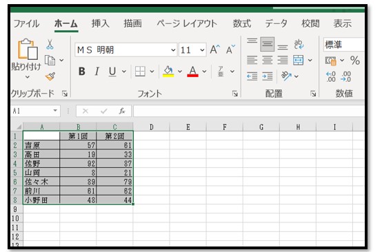The image size is (382, 252).
Task: Expand fill color palette arrow
Action: [180, 72]
